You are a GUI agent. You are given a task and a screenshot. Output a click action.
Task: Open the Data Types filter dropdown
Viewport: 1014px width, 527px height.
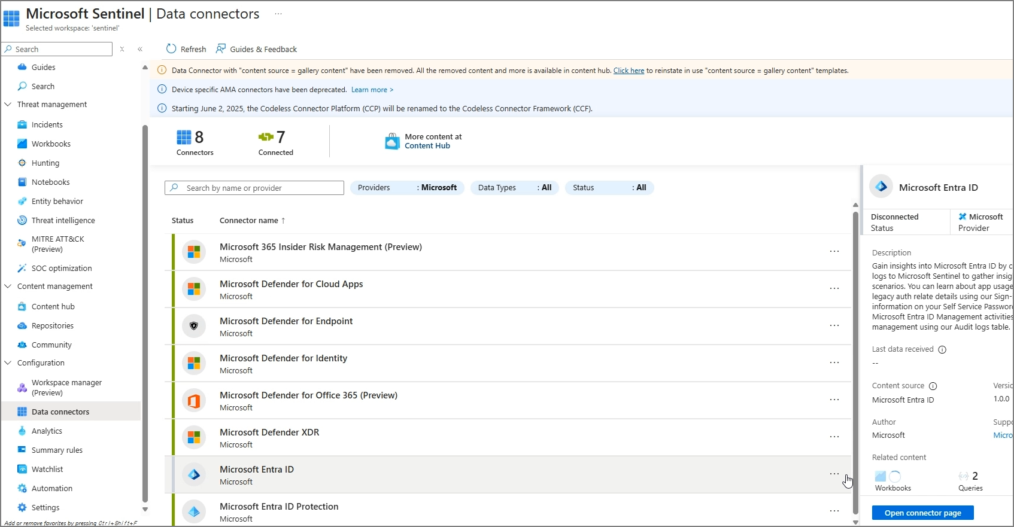(x=515, y=188)
